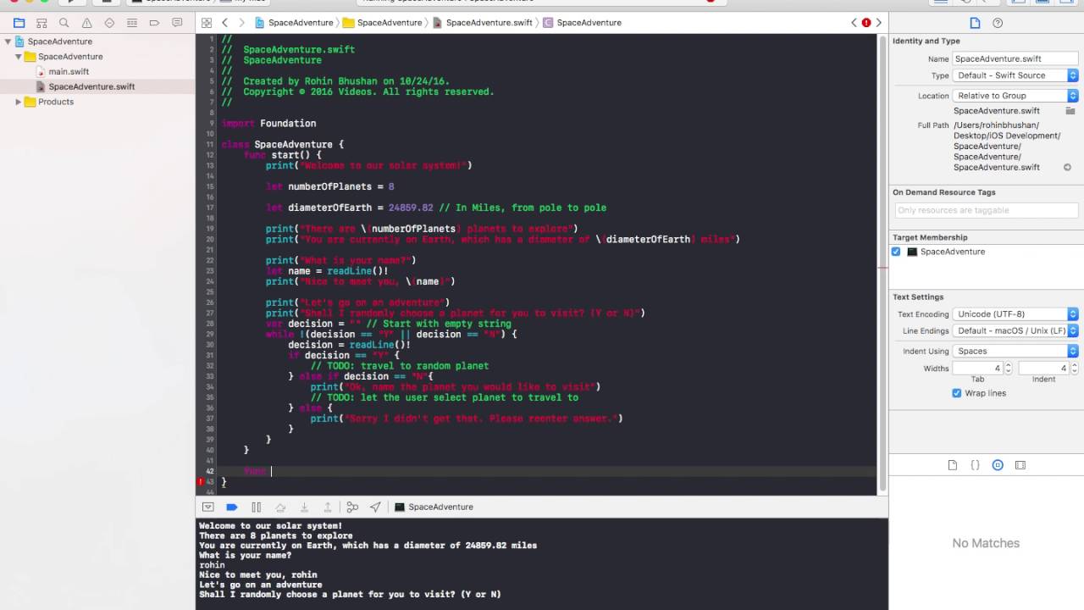Image resolution: width=1084 pixels, height=610 pixels.
Task: Jump to previous issue arrow
Action: pyautogui.click(x=854, y=23)
